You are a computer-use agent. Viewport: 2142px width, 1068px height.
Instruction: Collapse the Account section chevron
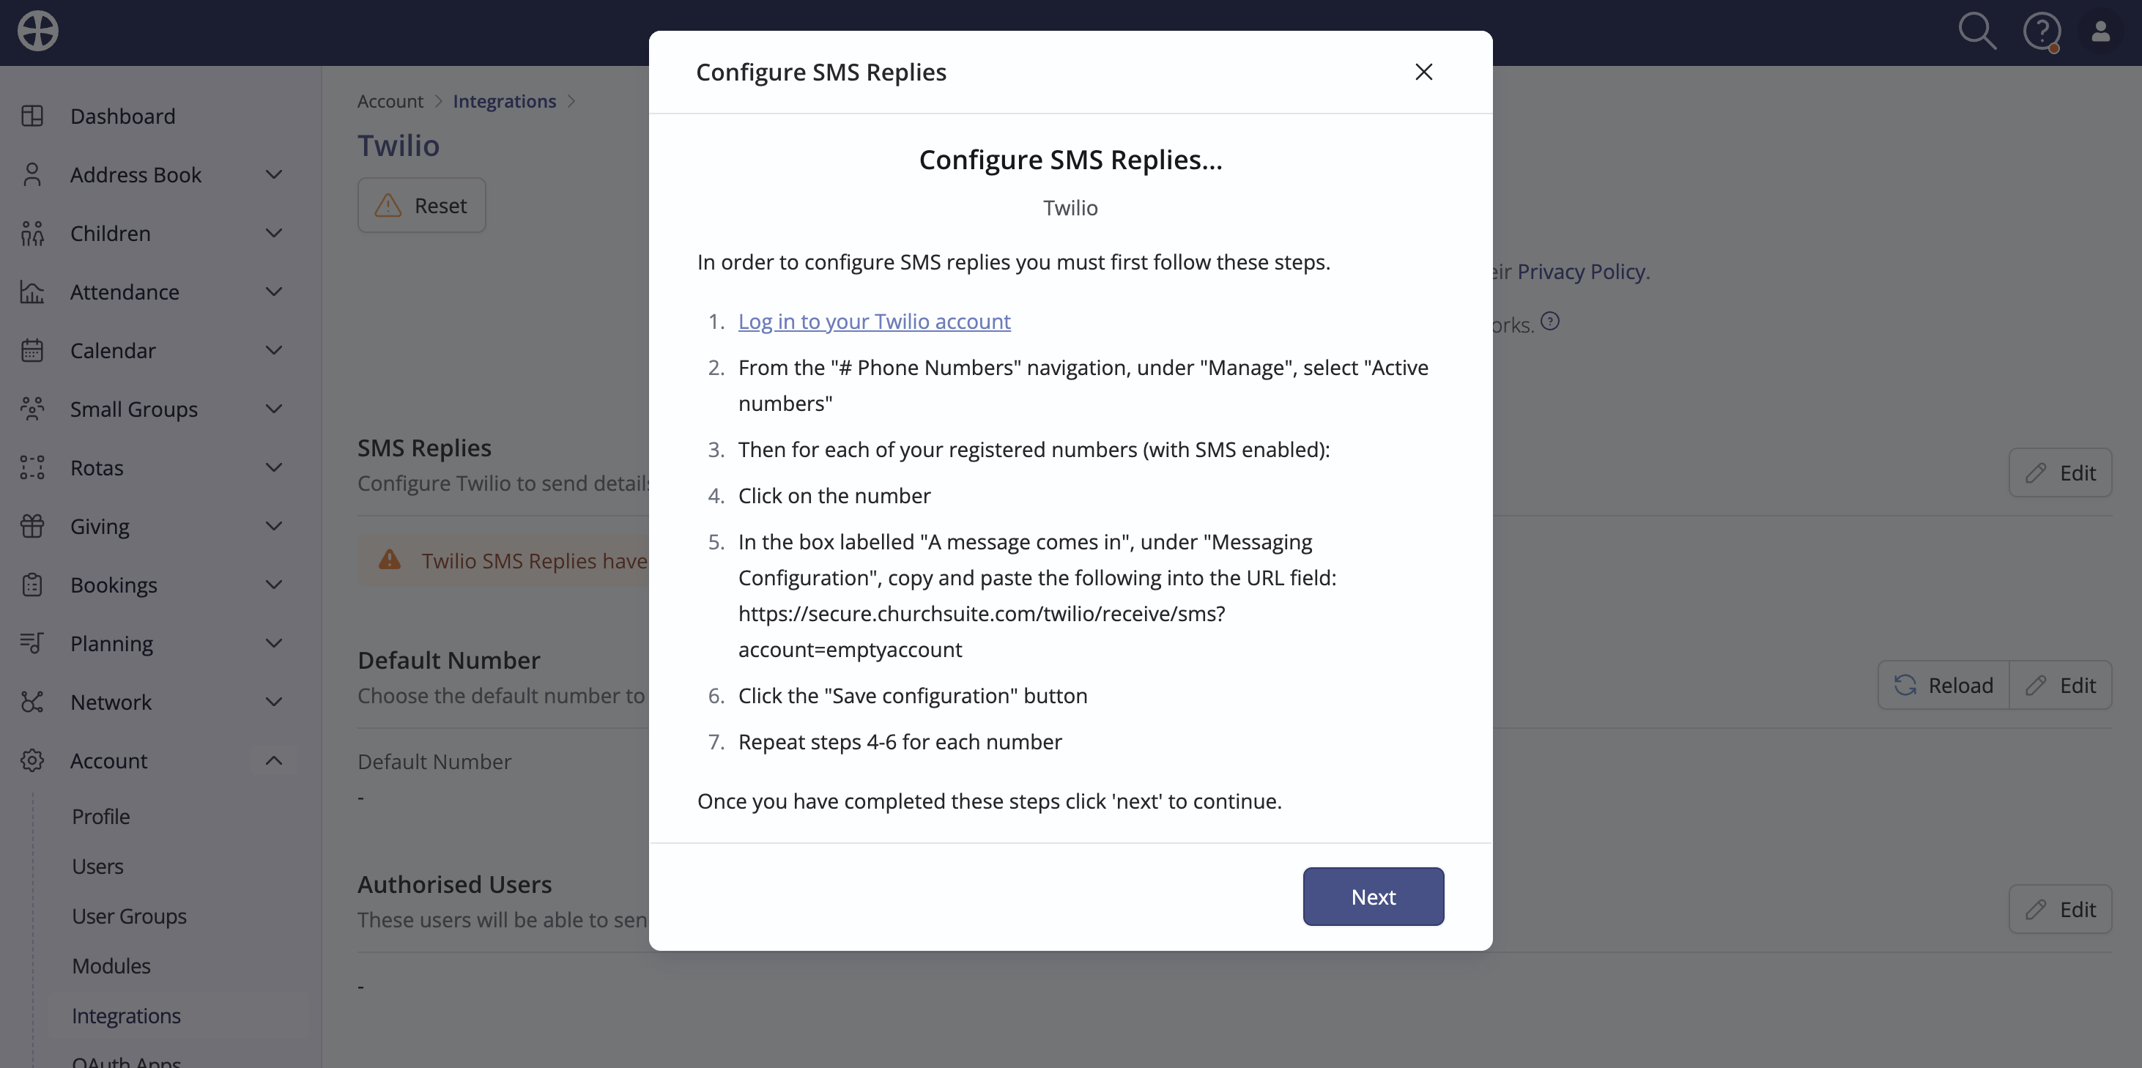click(x=273, y=760)
